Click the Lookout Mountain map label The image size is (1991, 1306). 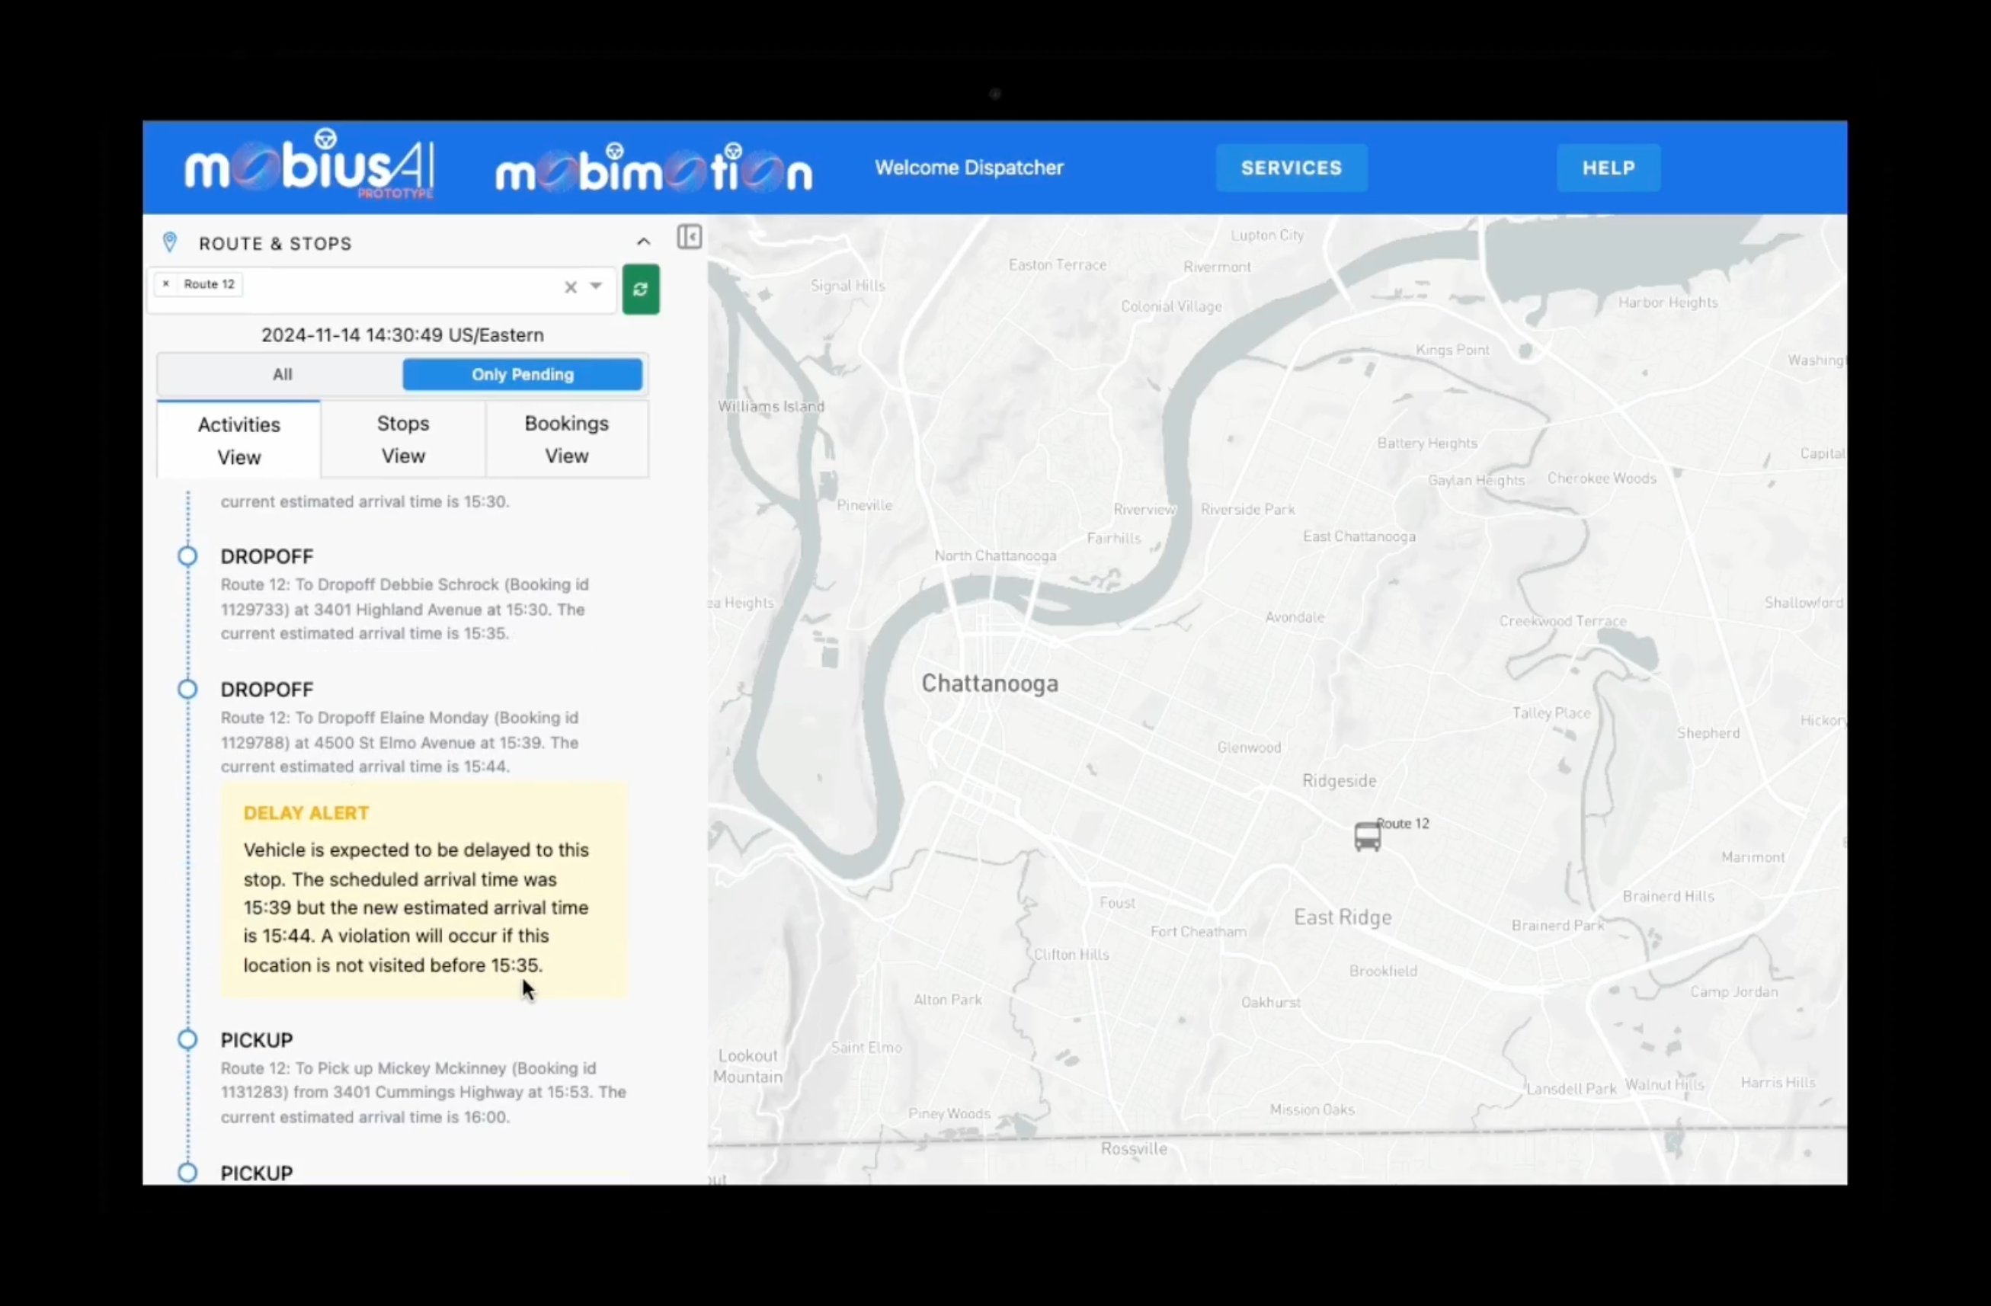click(748, 1066)
